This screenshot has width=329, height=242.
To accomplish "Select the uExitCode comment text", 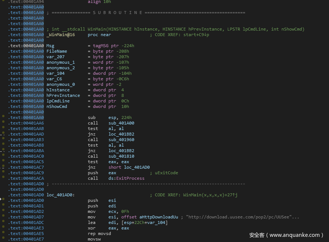I will (166, 173).
